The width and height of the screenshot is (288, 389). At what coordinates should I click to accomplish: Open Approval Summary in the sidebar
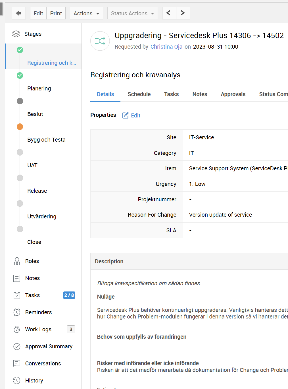pyautogui.click(x=49, y=346)
